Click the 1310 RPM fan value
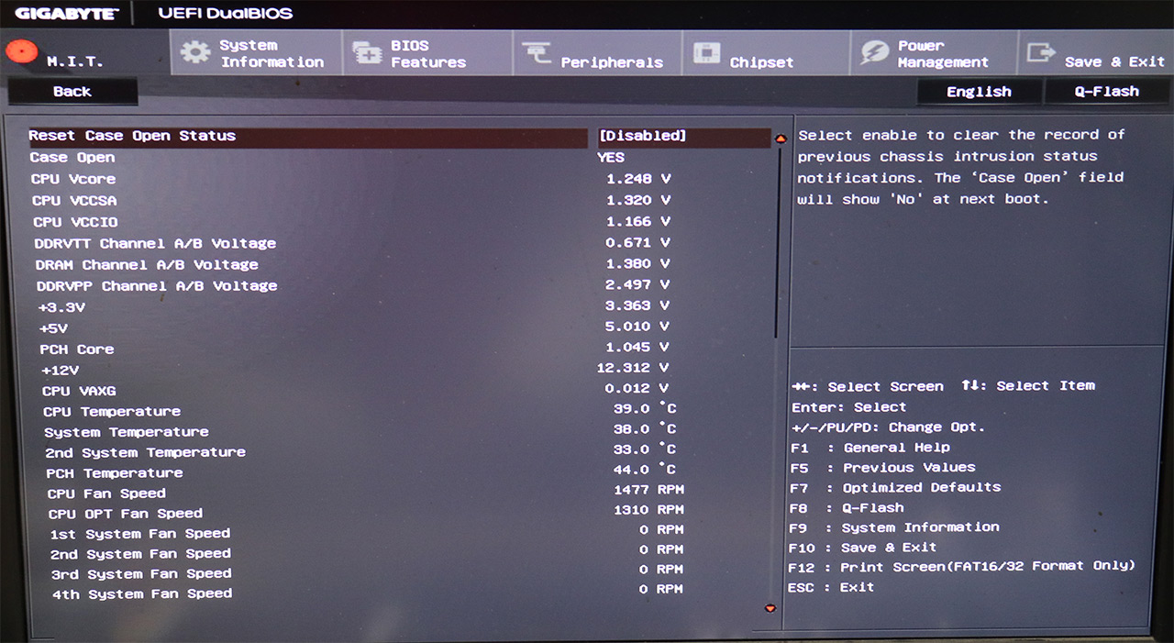The width and height of the screenshot is (1174, 643). click(x=649, y=510)
